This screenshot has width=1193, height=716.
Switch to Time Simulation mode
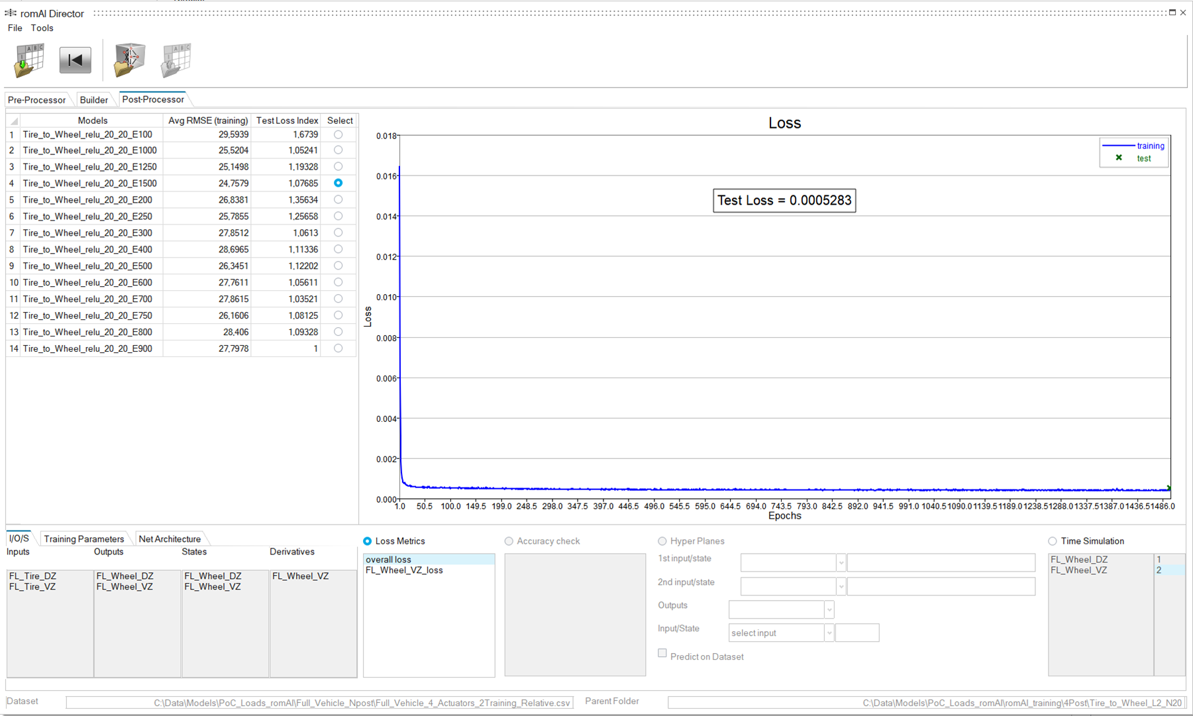click(1052, 541)
